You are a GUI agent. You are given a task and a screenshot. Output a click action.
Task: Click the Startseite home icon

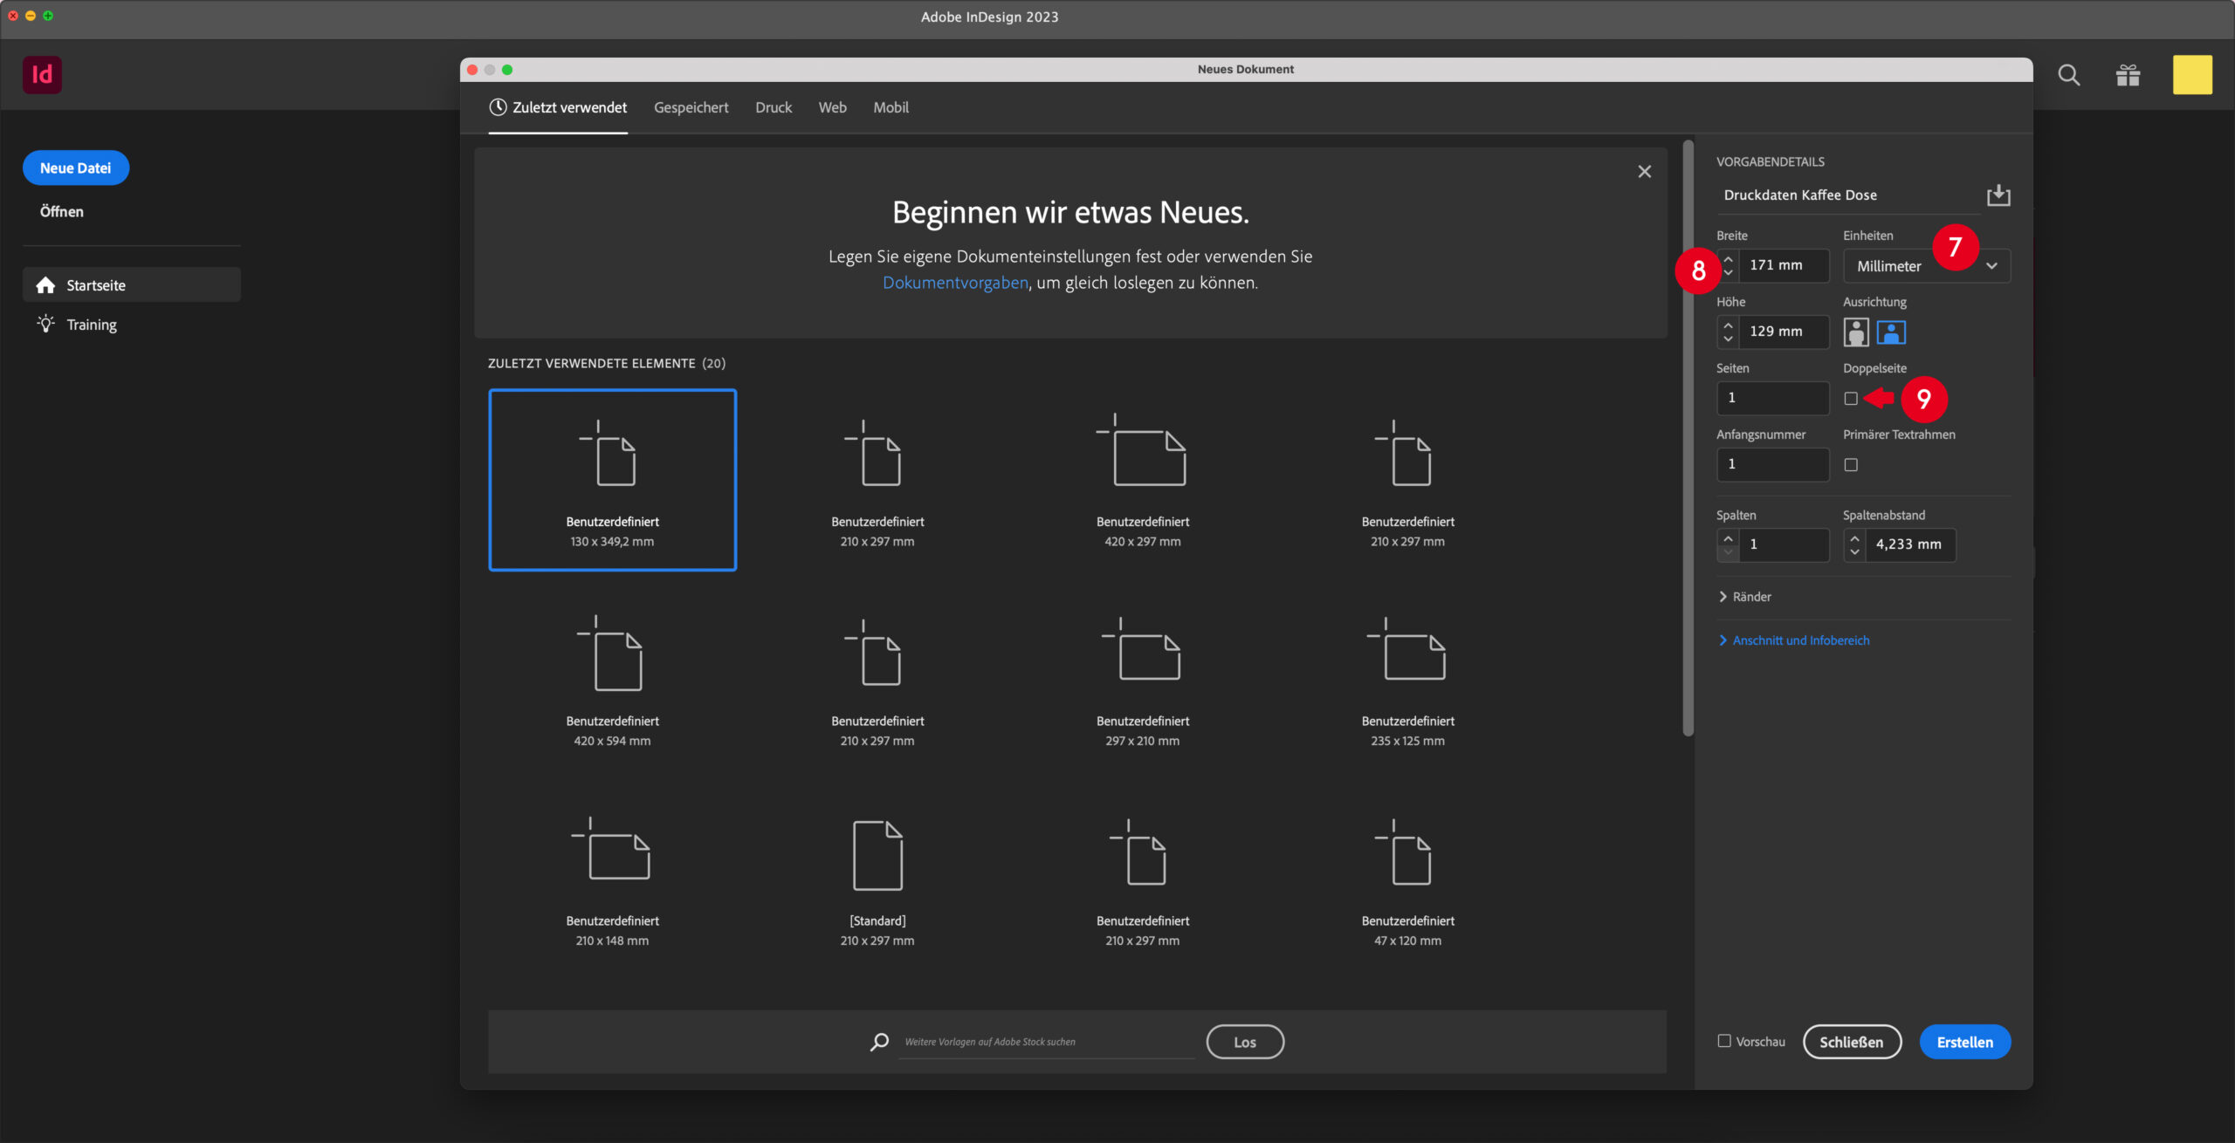coord(46,285)
